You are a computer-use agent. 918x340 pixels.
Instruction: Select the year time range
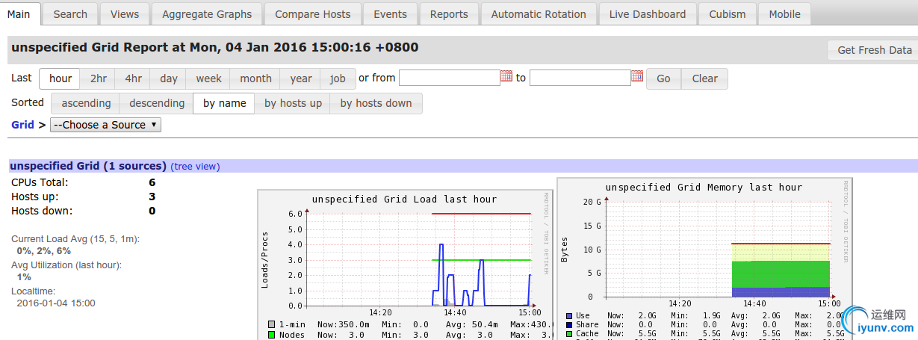coord(301,78)
